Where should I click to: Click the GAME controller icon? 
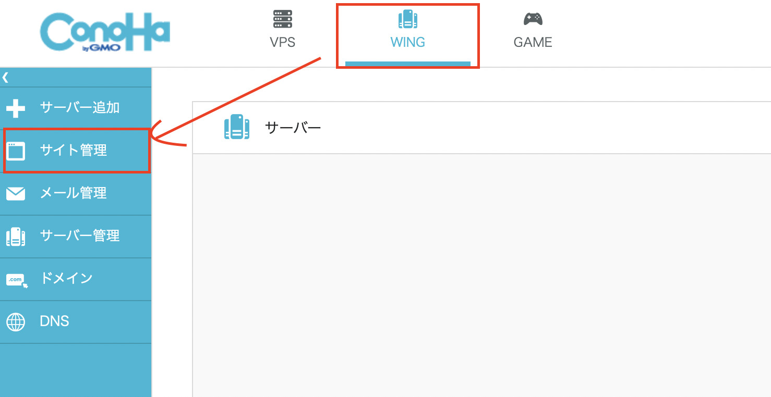click(533, 19)
